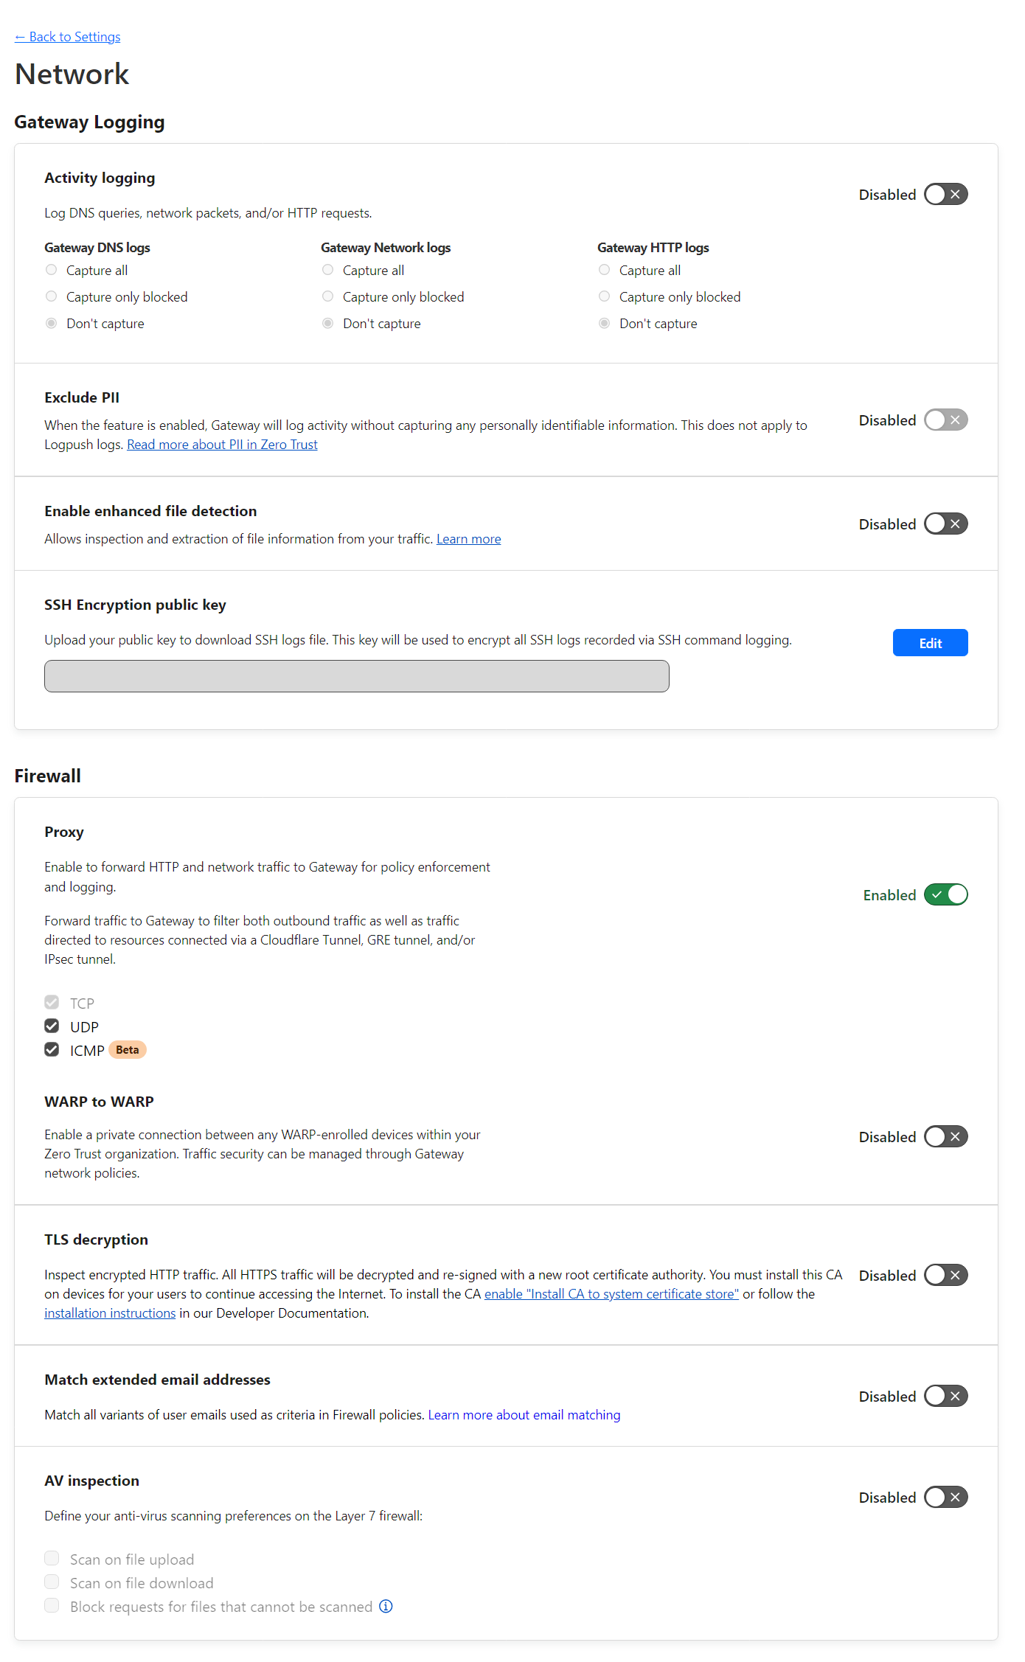The width and height of the screenshot is (1025, 1662).
Task: Click the SSH public key input field
Action: pyautogui.click(x=356, y=676)
